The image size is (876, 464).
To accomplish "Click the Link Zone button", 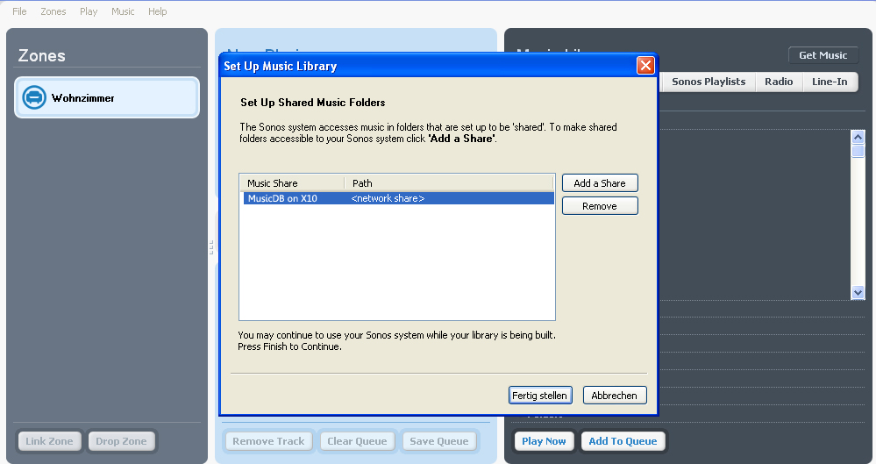I will click(x=49, y=441).
